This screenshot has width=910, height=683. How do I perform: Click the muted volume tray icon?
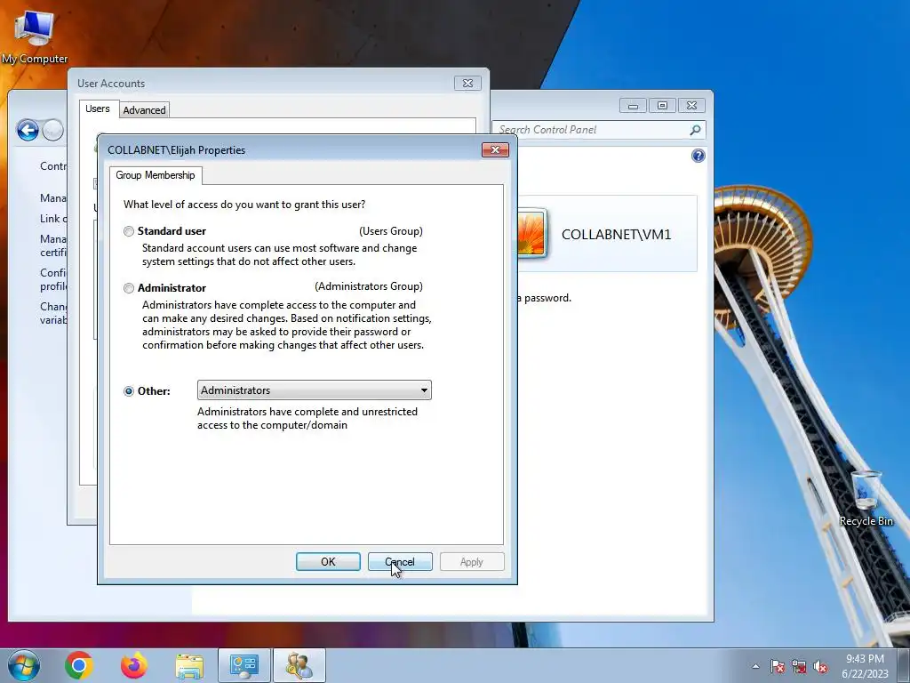820,667
